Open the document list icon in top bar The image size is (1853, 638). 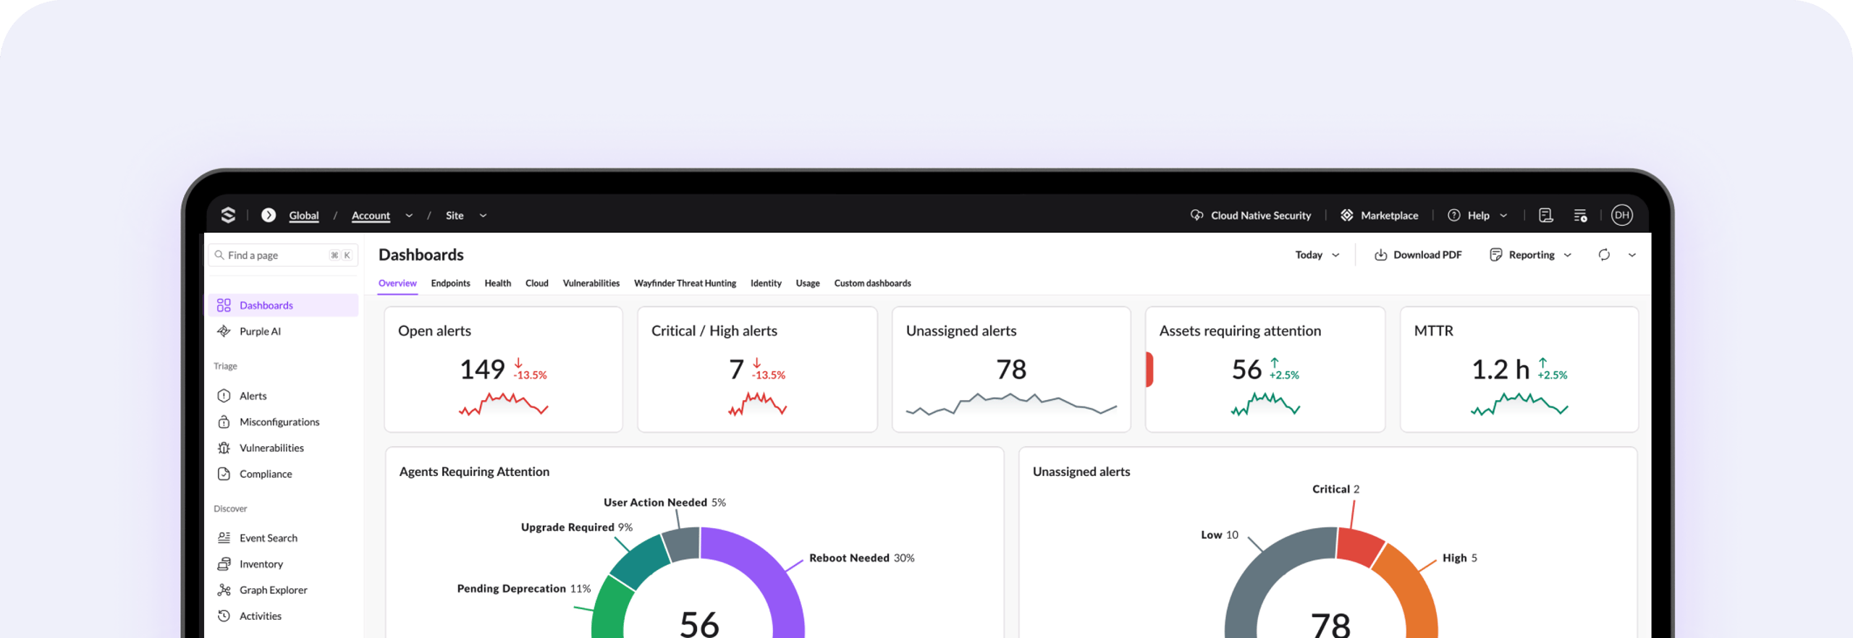tap(1545, 215)
